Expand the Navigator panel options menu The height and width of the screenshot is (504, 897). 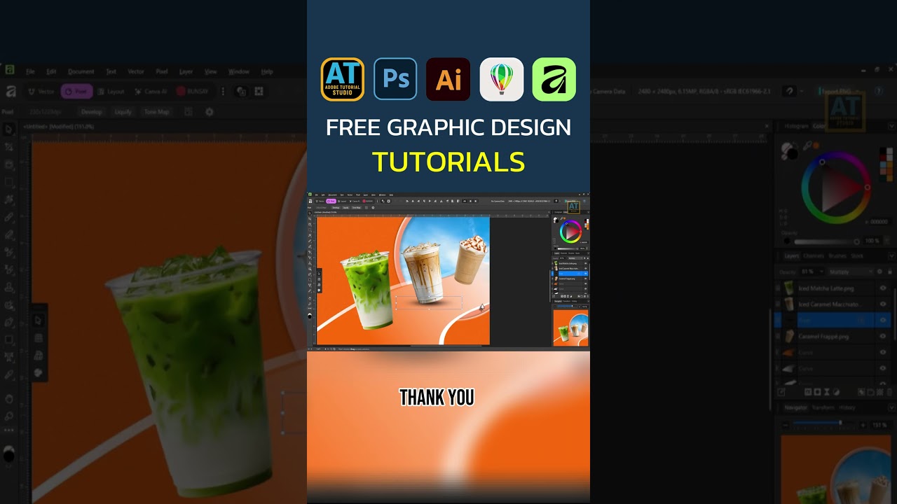890,407
